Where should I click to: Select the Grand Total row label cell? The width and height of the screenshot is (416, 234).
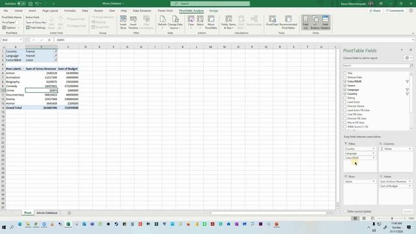[16, 108]
